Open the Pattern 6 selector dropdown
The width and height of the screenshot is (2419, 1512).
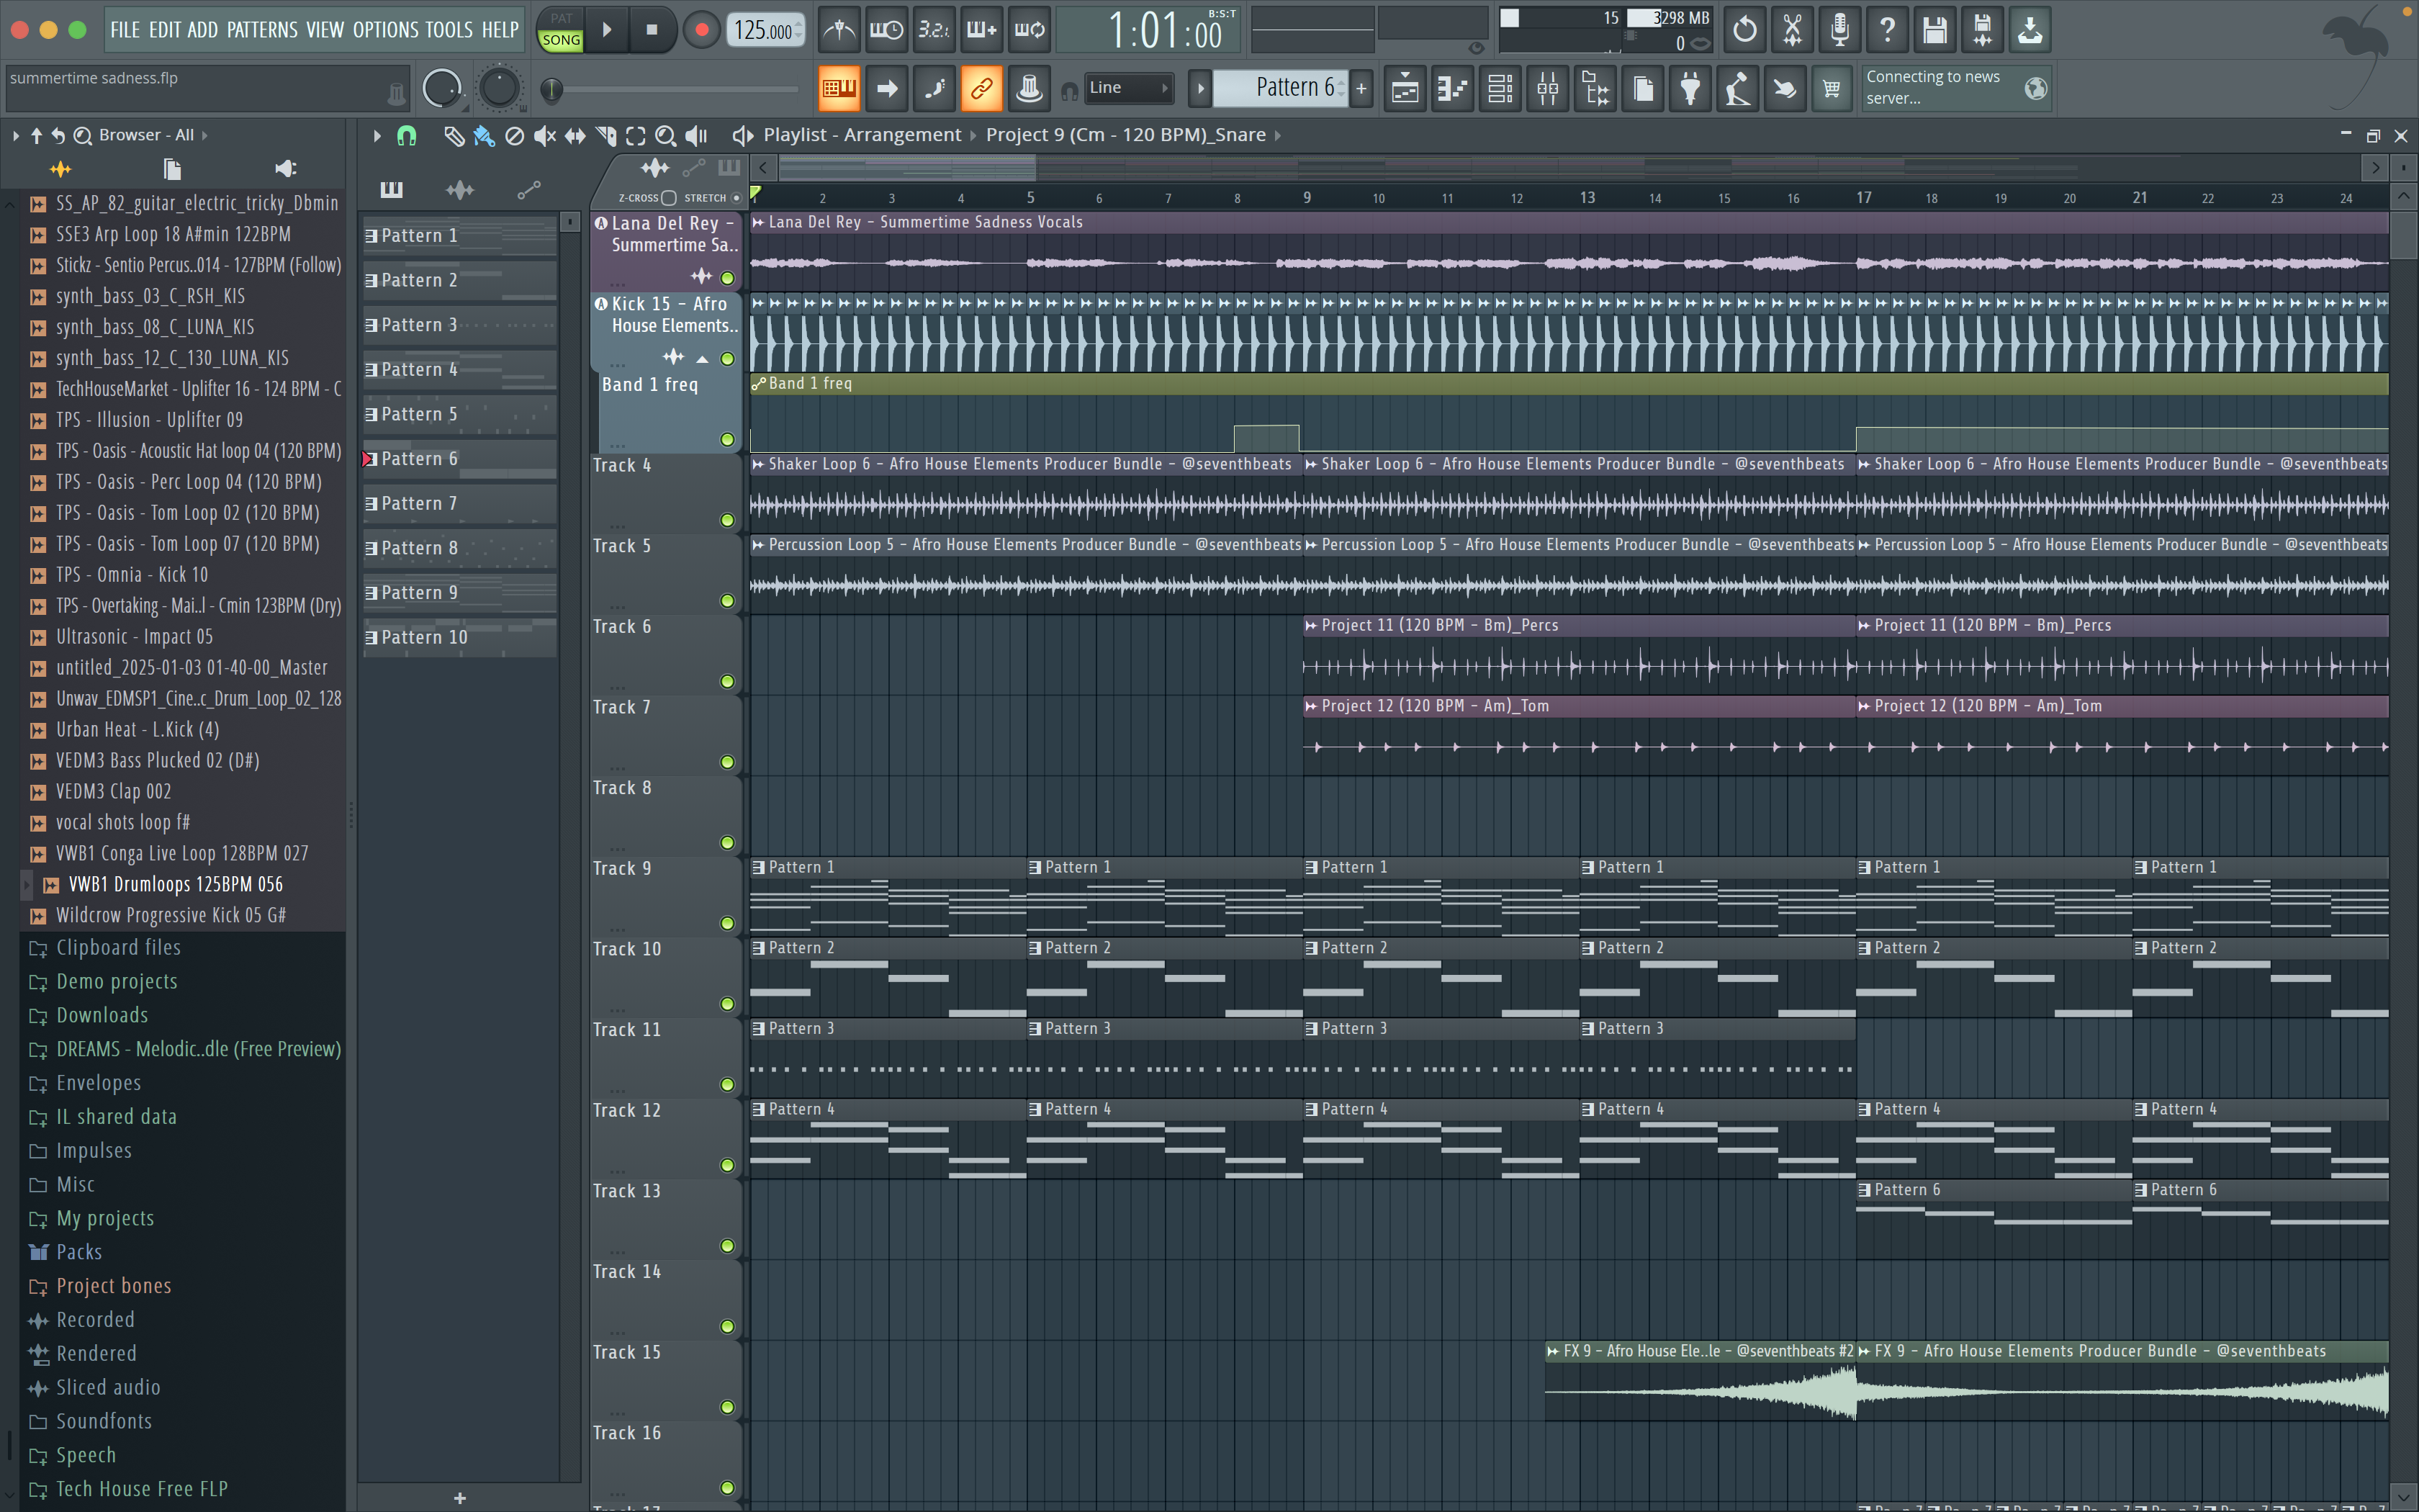point(1284,88)
